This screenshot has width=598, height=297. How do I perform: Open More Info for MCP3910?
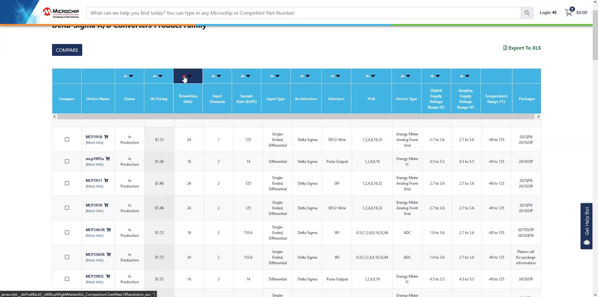tap(94, 211)
